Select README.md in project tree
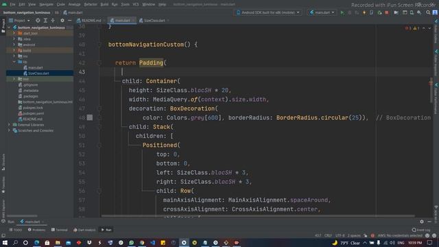This screenshot has width=439, height=247. 32,119
